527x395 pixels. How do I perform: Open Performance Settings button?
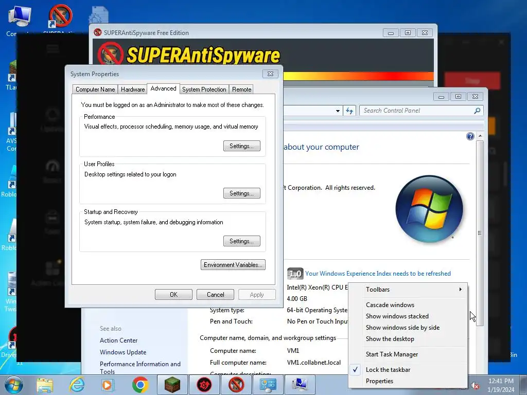pyautogui.click(x=242, y=146)
